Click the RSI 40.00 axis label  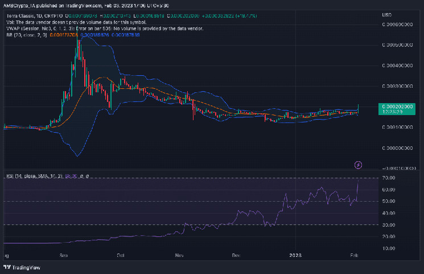tap(389, 213)
